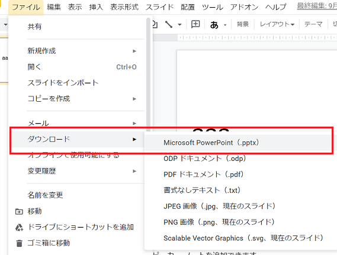Open the 最終編集 history link
This screenshot has width=337, height=255.
(x=317, y=7)
